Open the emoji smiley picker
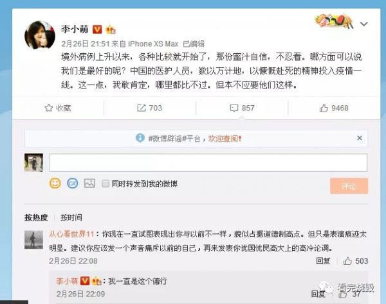This screenshot has width=386, height=304. point(55,183)
